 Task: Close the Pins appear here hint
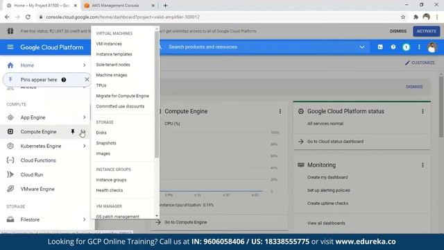coord(87,80)
